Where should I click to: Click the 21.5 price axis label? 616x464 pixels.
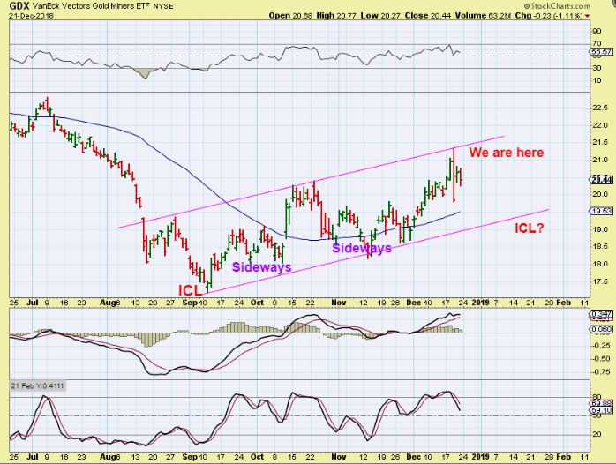[600, 142]
